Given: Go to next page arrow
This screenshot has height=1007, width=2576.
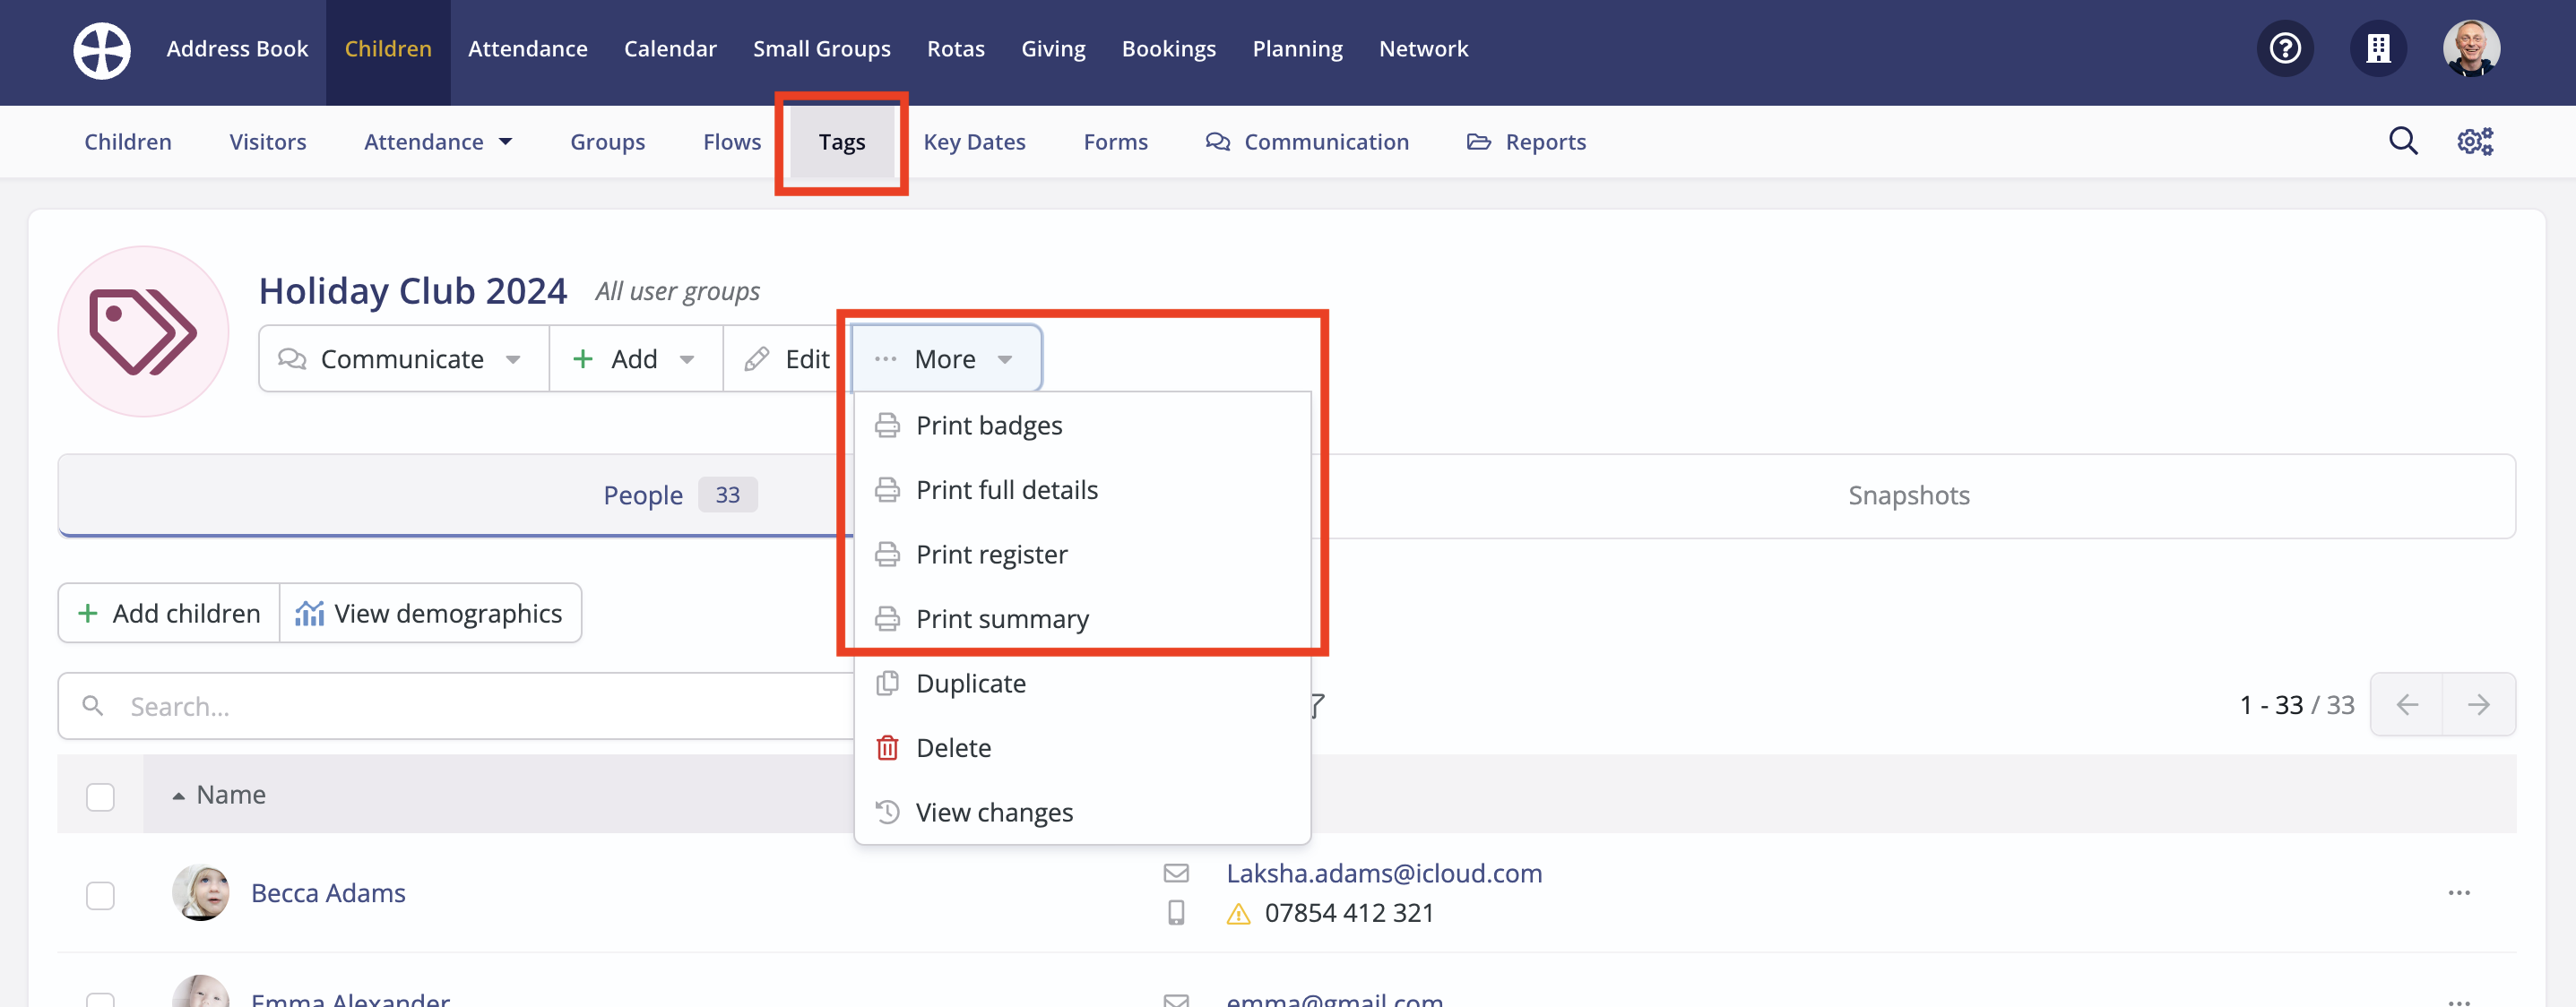Looking at the screenshot, I should click(2478, 705).
